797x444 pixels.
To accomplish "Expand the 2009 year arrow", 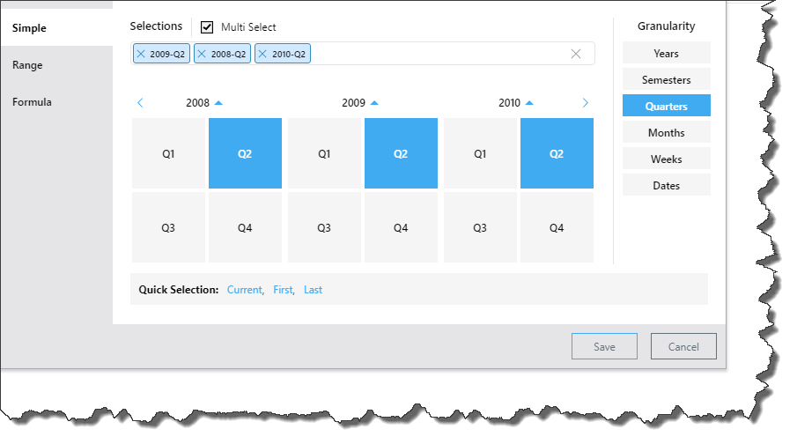I will (374, 103).
